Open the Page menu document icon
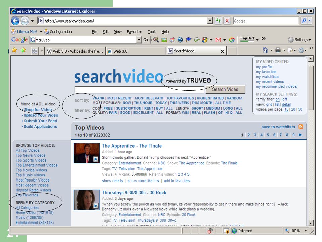The width and height of the screenshot is (322, 242). tap(290, 50)
